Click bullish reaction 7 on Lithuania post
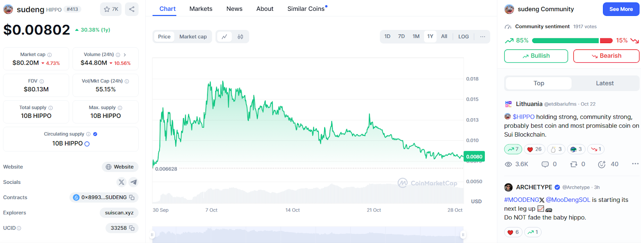Screen dimensions: 641x243 click(513, 149)
